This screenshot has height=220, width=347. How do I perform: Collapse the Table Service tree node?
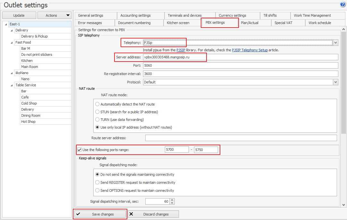point(12,85)
